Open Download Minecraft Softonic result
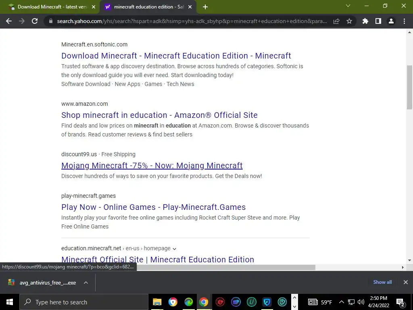 176,56
